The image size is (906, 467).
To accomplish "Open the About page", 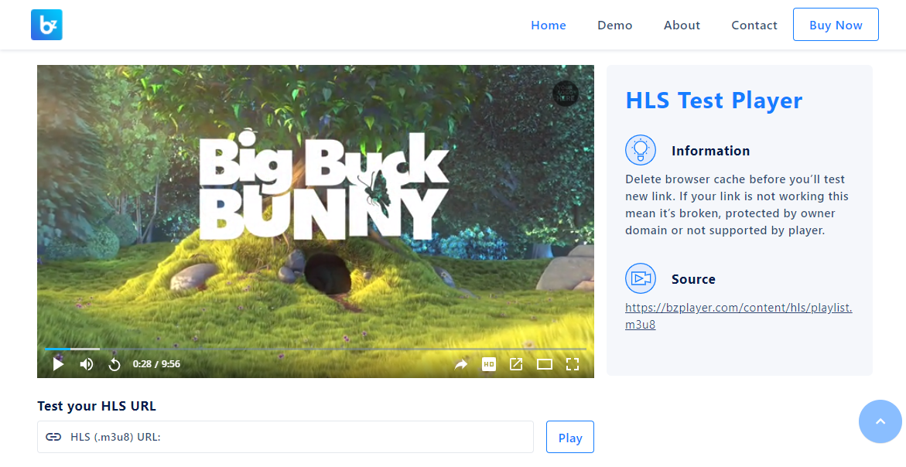I will click(682, 26).
